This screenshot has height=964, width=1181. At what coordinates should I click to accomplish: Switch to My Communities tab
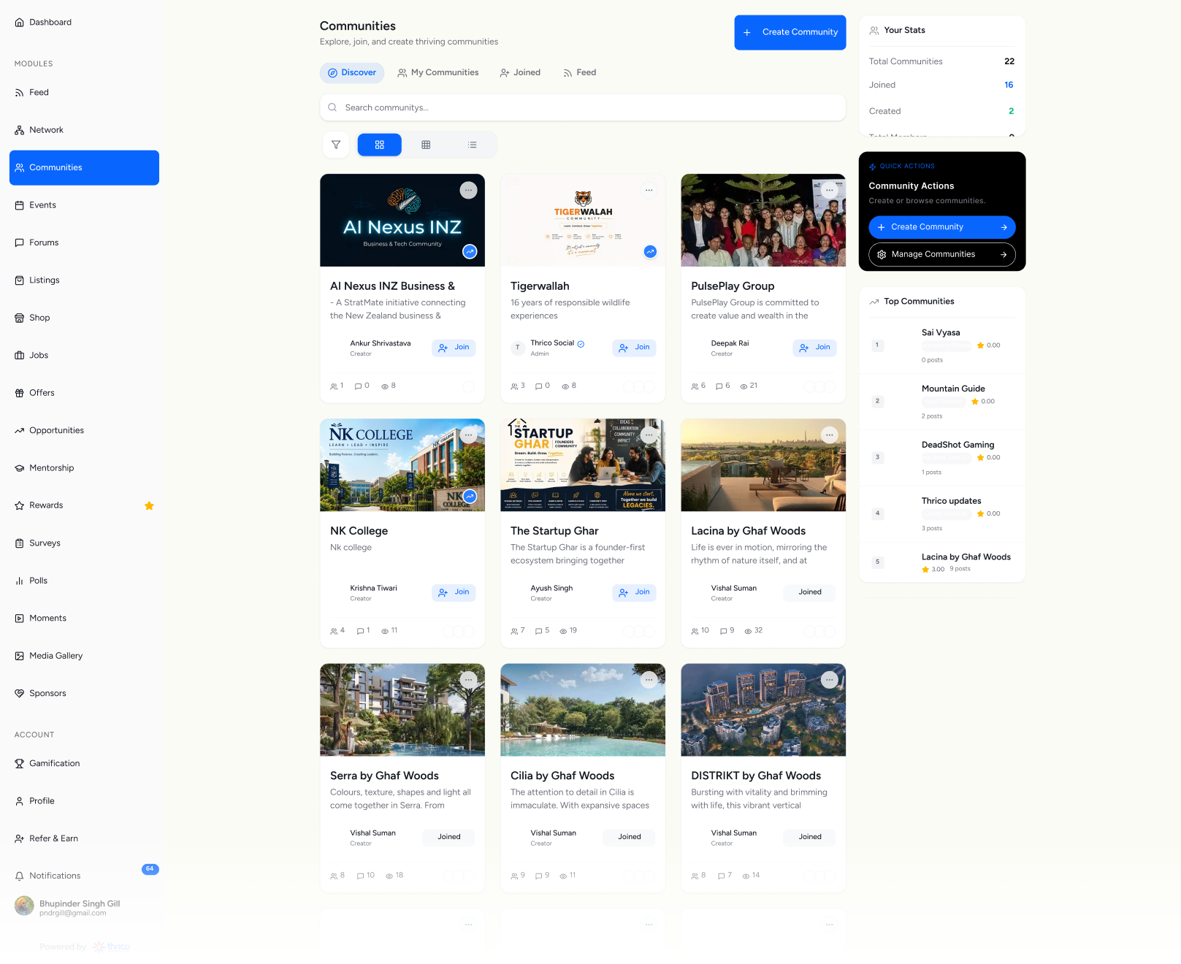(x=438, y=72)
